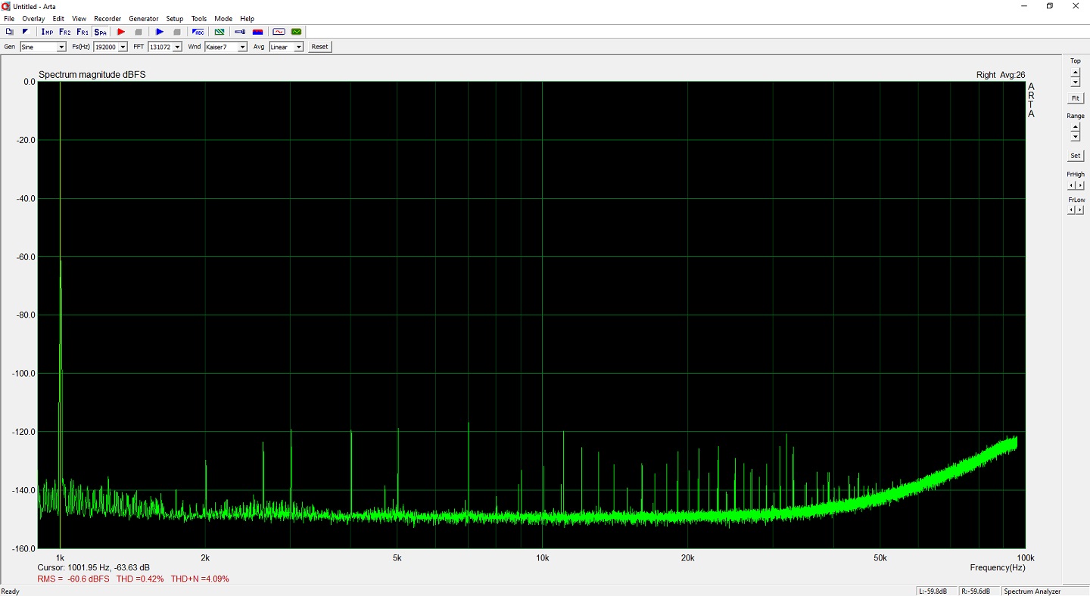Click FrHigh left arrow

[x=1072, y=185]
